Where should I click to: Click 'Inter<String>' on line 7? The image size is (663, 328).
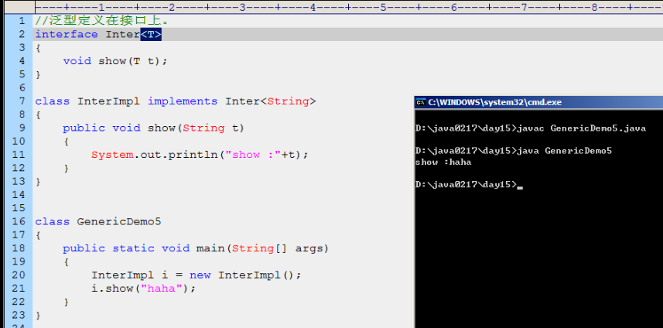[x=271, y=101]
